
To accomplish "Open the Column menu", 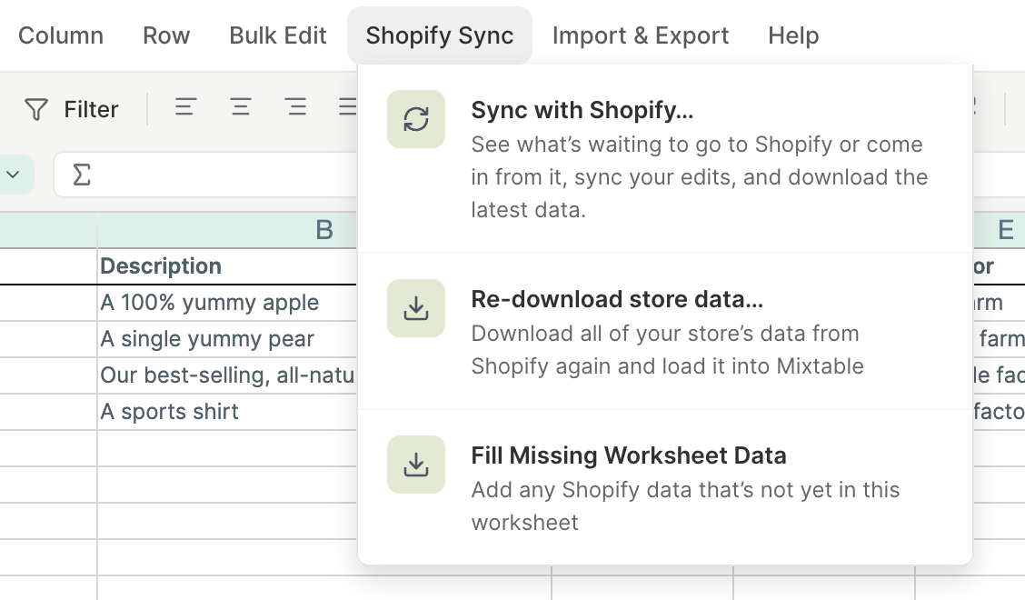I will pos(61,35).
